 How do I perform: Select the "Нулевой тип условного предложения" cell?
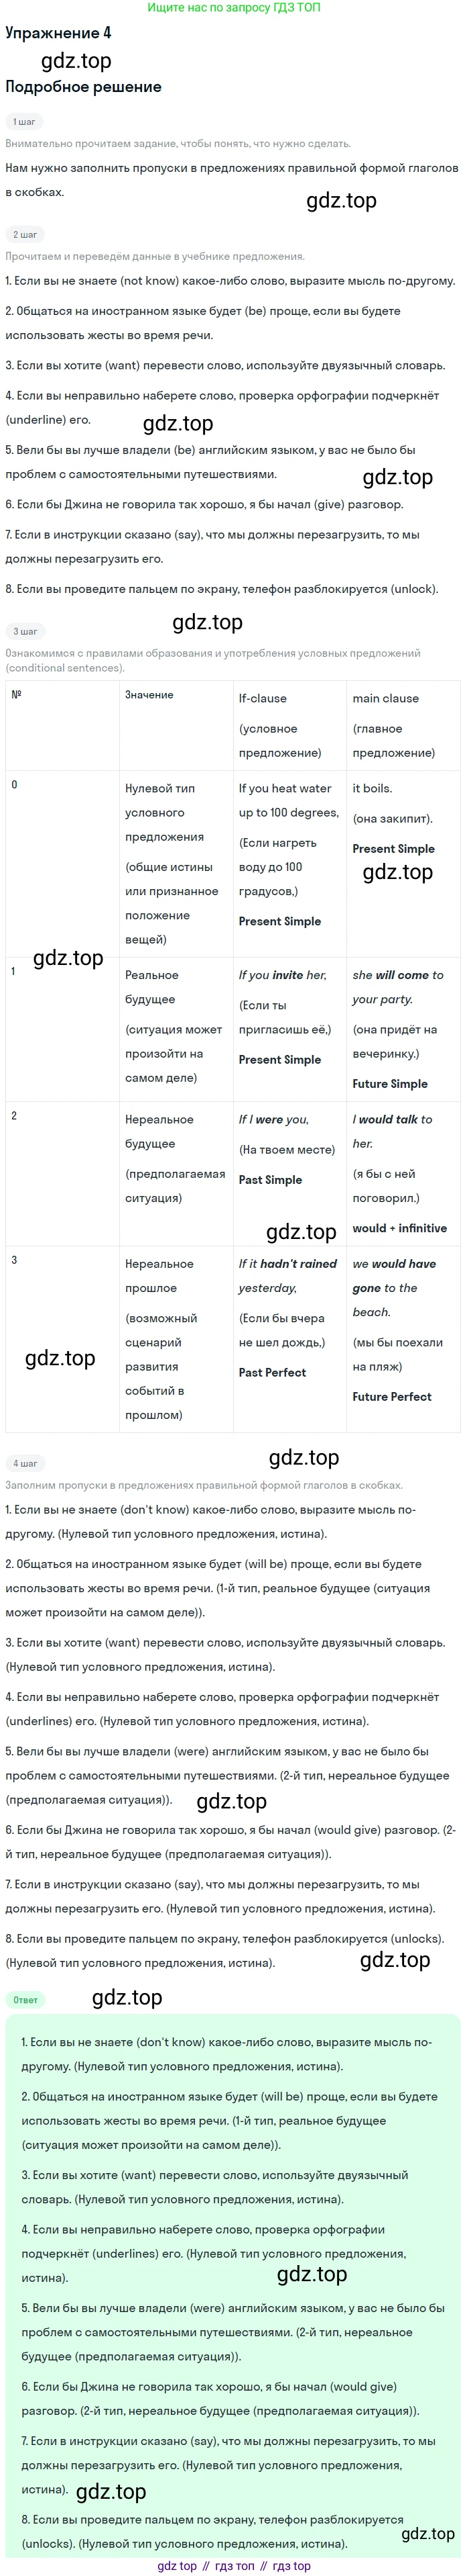point(163,813)
